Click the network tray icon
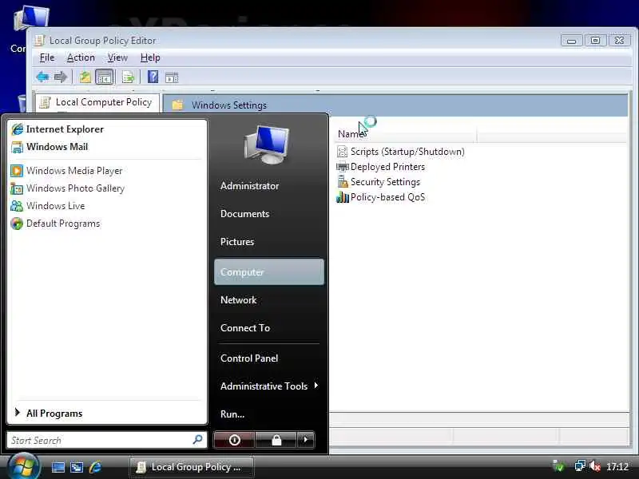The image size is (639, 479). 580,466
